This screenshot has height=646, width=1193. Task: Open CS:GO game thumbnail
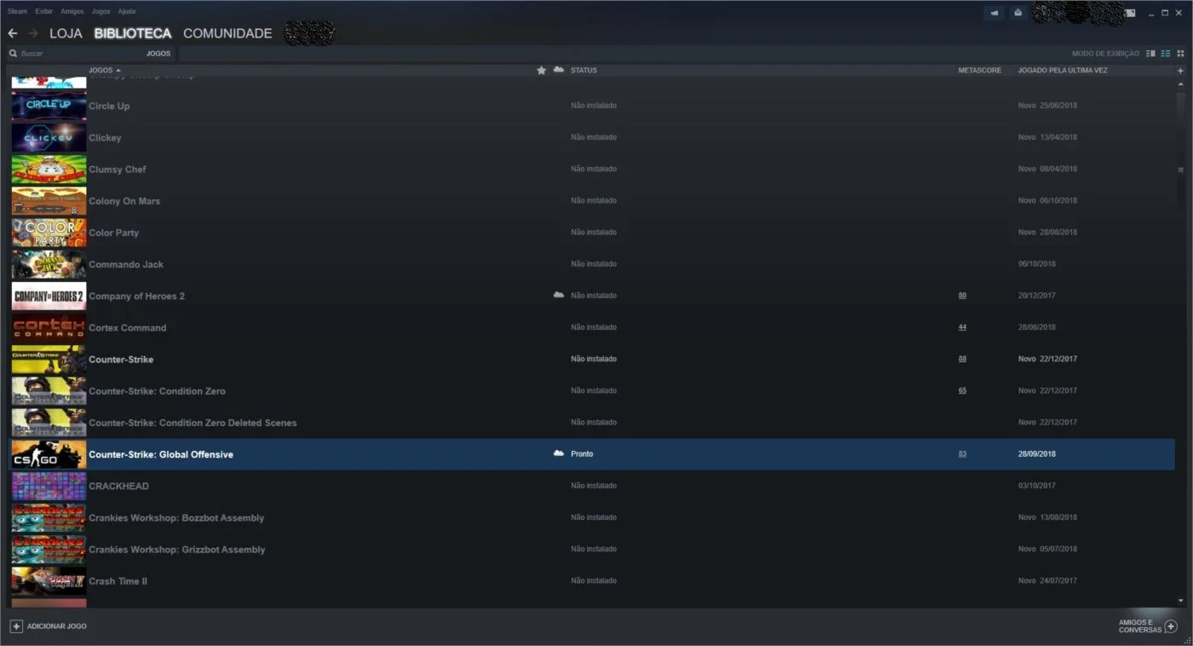(49, 454)
